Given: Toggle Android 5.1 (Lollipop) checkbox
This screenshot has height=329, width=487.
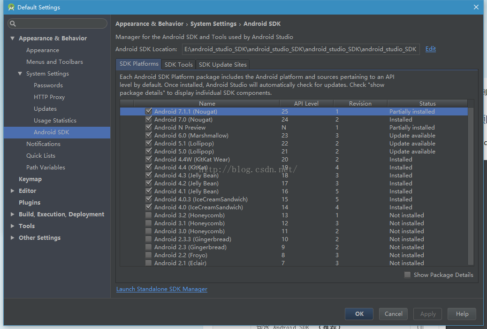Looking at the screenshot, I should point(148,143).
